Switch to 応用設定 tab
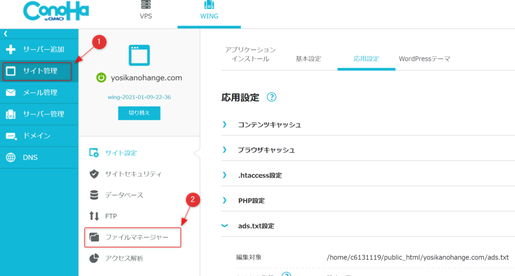Image resolution: width=515 pixels, height=276 pixels. 366,59
